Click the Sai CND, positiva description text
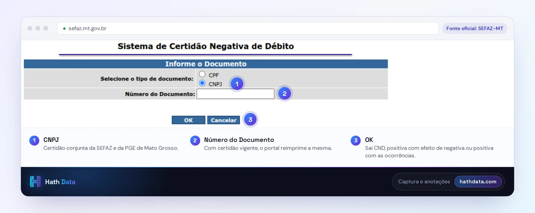Image resolution: width=535 pixels, height=213 pixels. pyautogui.click(x=429, y=152)
